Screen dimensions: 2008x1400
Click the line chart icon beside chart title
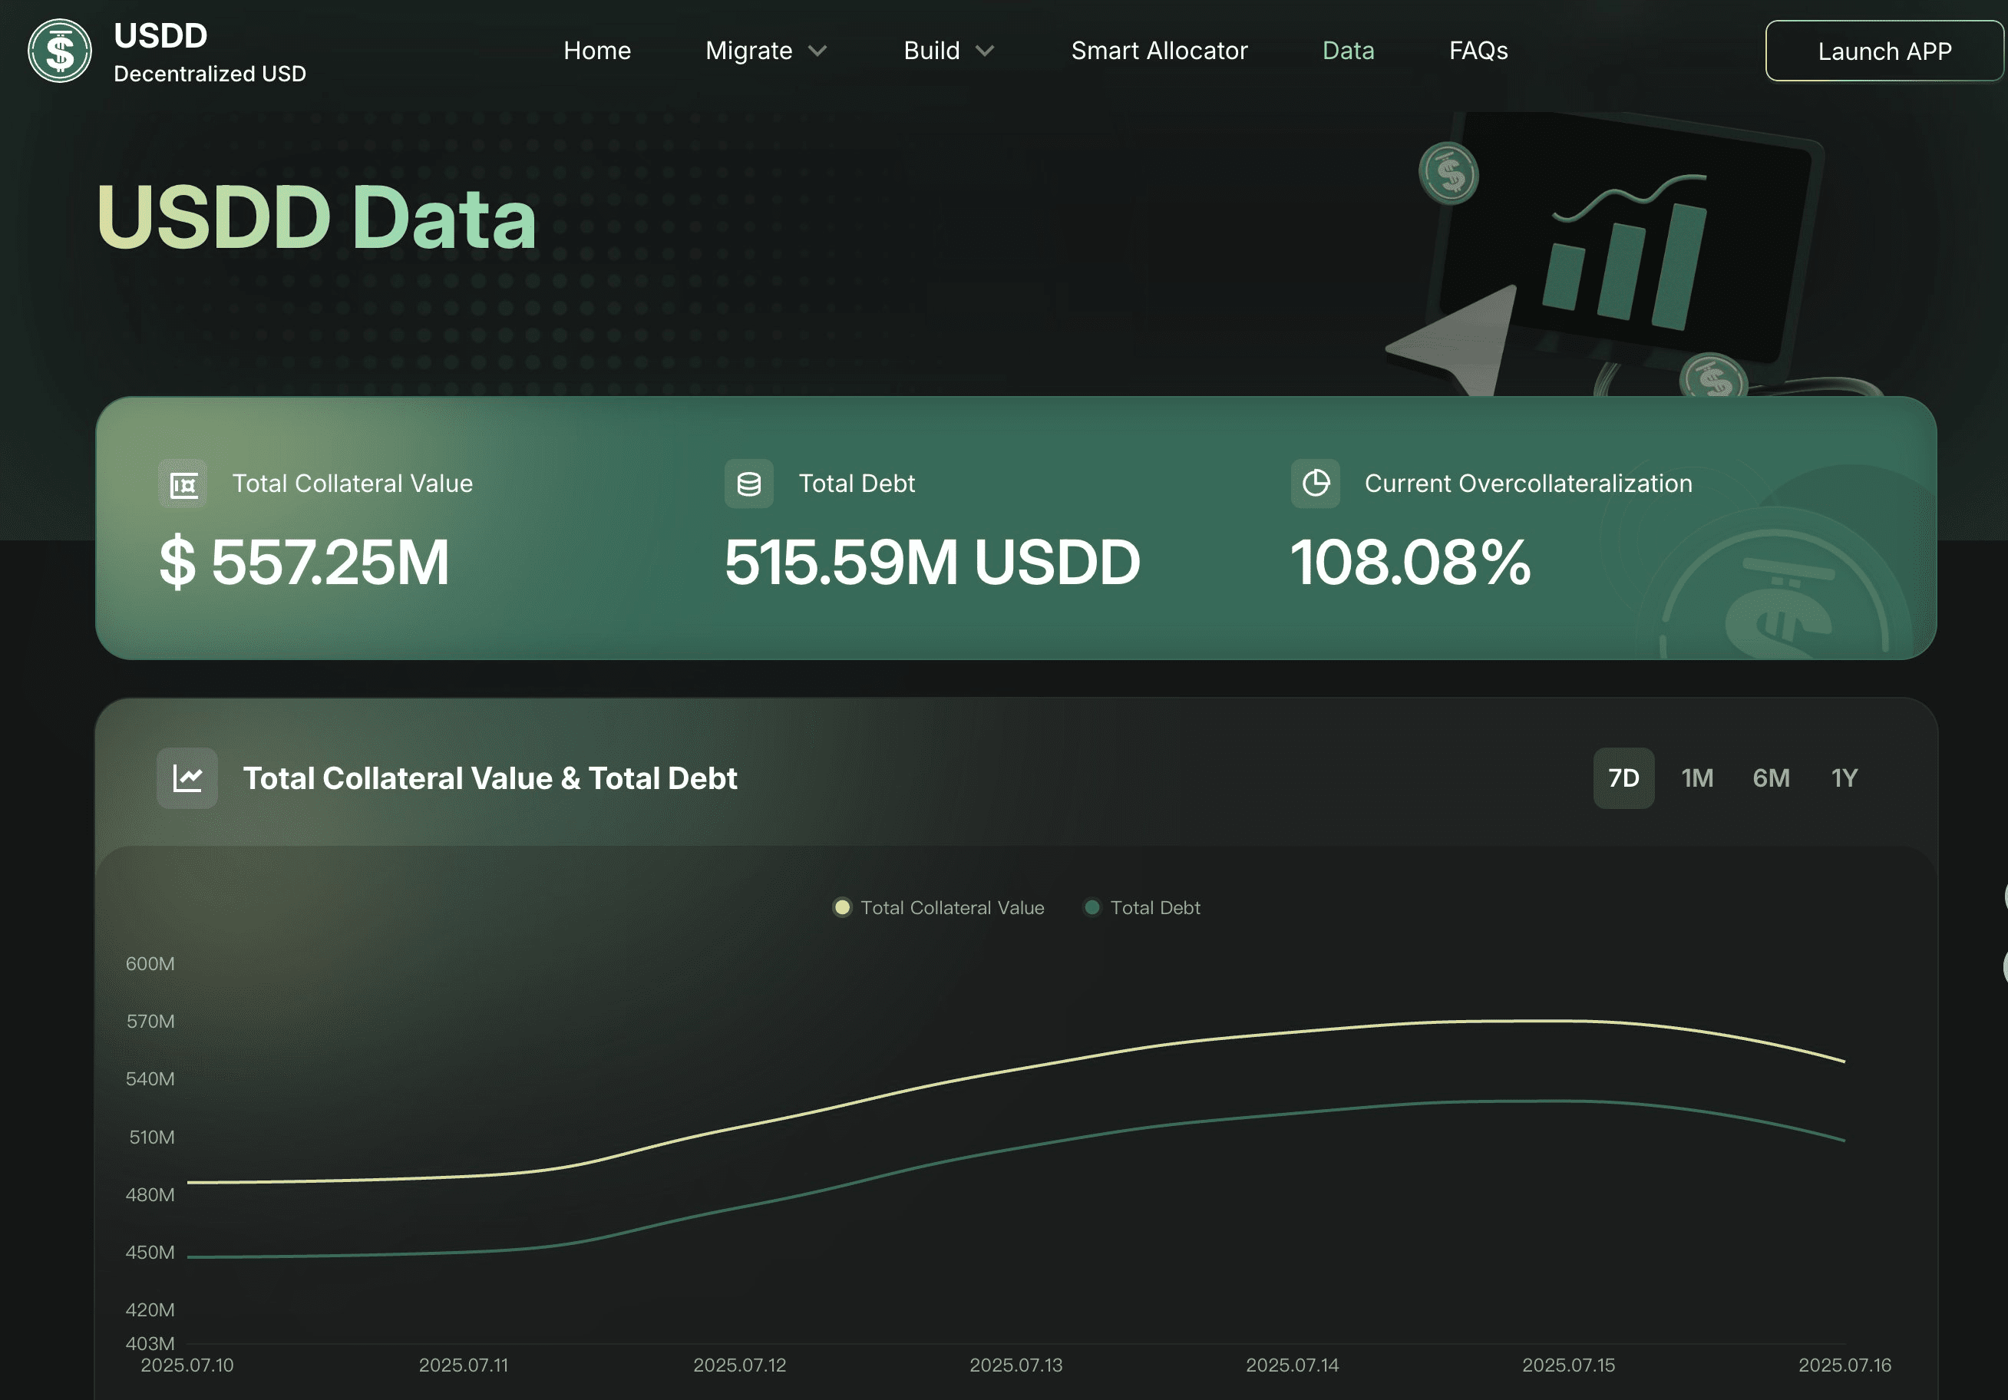coord(187,778)
